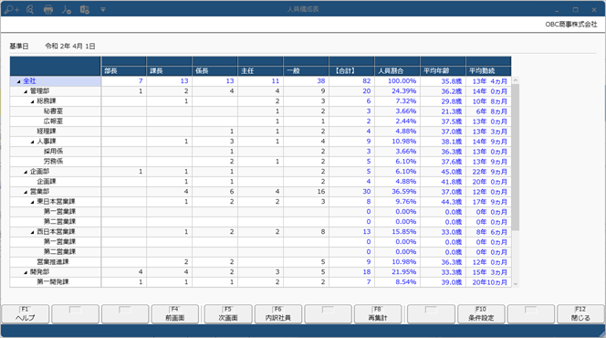
Task: Click the 20年10ヵ月 tenure cell
Action: (x=488, y=282)
